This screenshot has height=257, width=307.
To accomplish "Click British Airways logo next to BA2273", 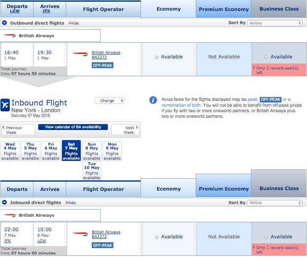I will pos(80,54).
